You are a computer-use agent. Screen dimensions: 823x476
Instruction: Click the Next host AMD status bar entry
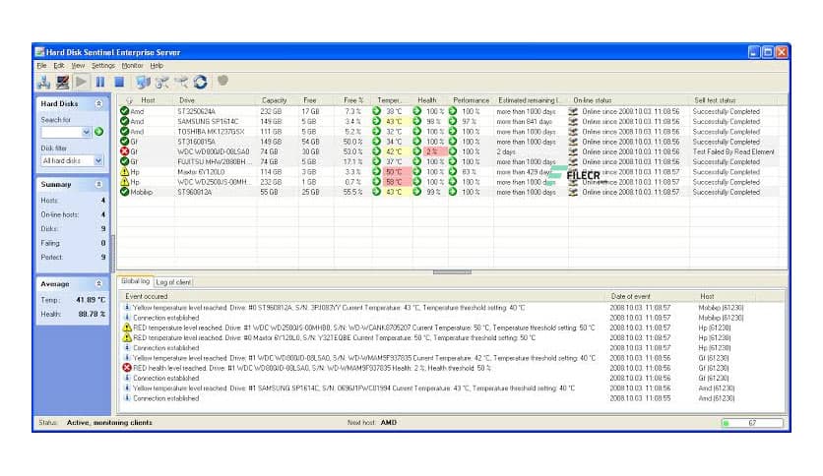pos(371,422)
